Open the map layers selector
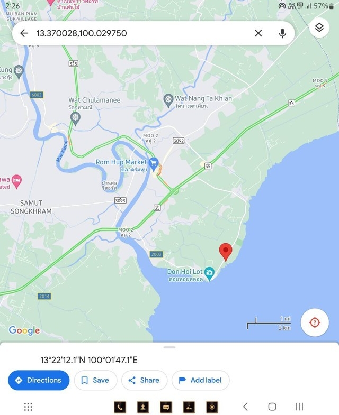The height and width of the screenshot is (415, 339). 319,27
